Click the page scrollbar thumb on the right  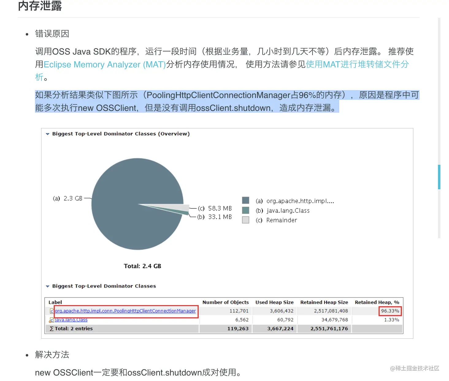click(439, 177)
